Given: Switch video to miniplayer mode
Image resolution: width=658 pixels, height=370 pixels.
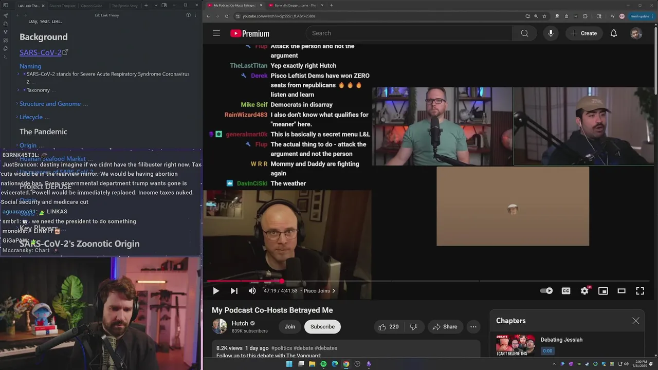Looking at the screenshot, I should 603,291.
